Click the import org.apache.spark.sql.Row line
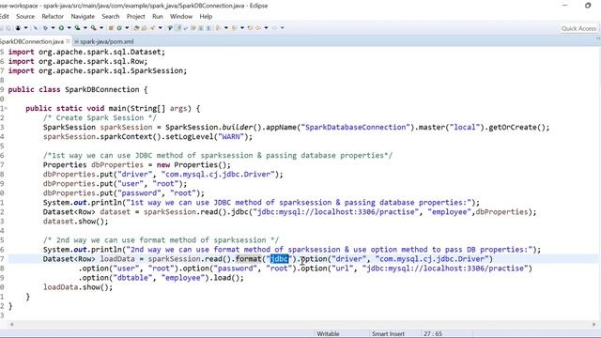This screenshot has height=338, width=601. pyautogui.click(x=78, y=61)
